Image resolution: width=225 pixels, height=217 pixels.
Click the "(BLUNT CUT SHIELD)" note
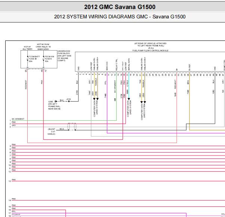click(x=51, y=132)
